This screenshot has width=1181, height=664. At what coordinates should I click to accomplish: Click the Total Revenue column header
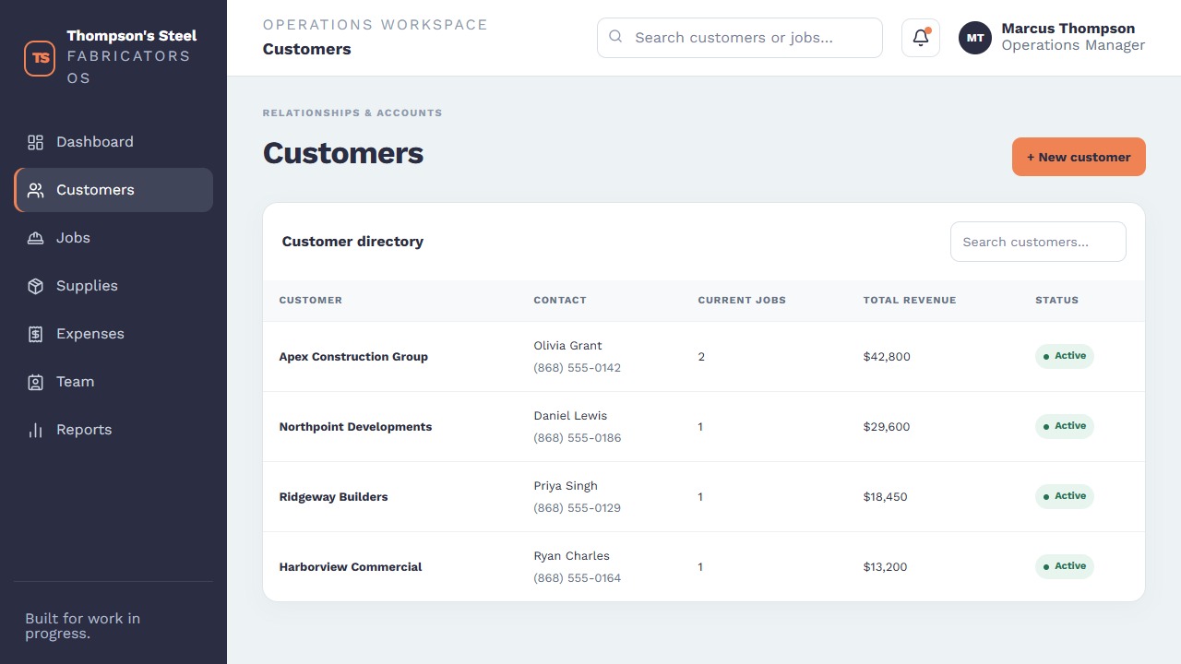tap(910, 301)
